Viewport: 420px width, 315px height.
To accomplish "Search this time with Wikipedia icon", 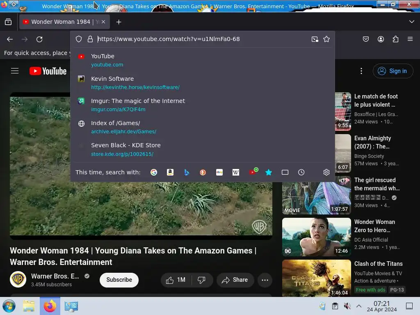I will click(236, 172).
